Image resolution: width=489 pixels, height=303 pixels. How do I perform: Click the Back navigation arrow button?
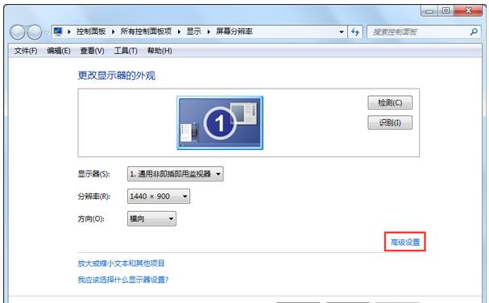pos(18,31)
